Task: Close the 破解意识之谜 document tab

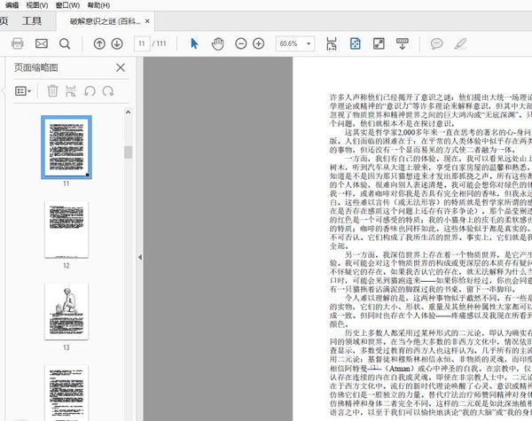Action: point(147,21)
